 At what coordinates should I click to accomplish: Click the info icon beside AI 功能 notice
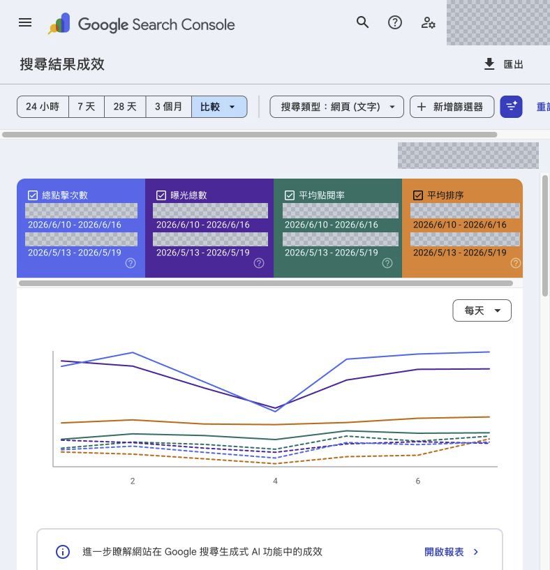[x=63, y=551]
